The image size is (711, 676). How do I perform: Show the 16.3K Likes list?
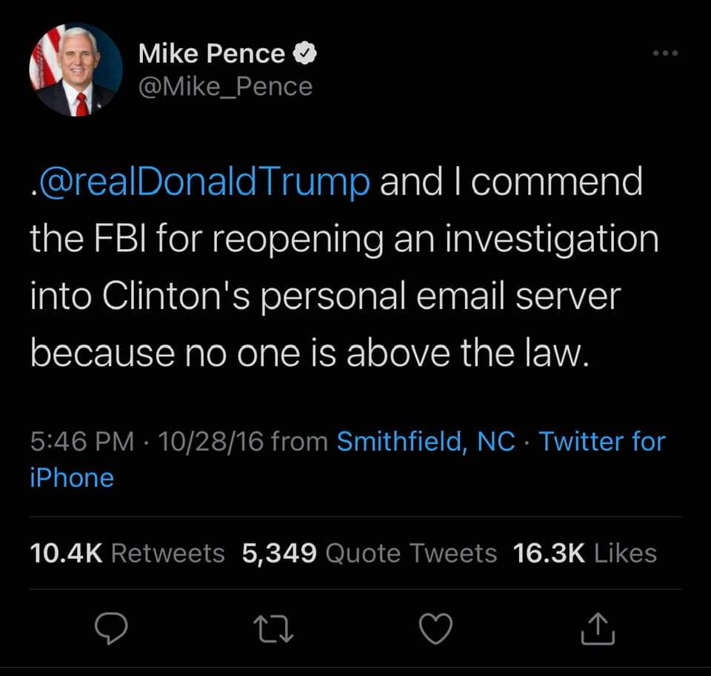(584, 553)
